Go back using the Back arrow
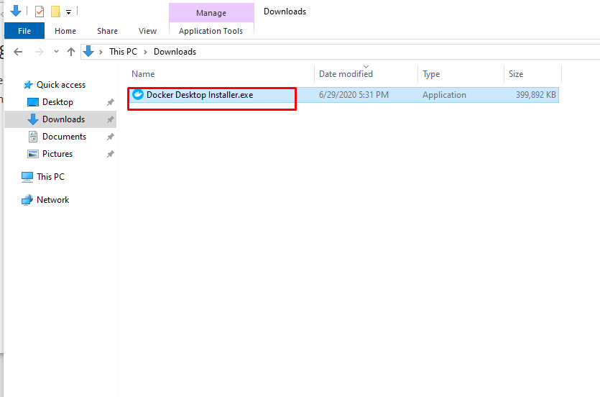This screenshot has width=600, height=397. pyautogui.click(x=18, y=52)
